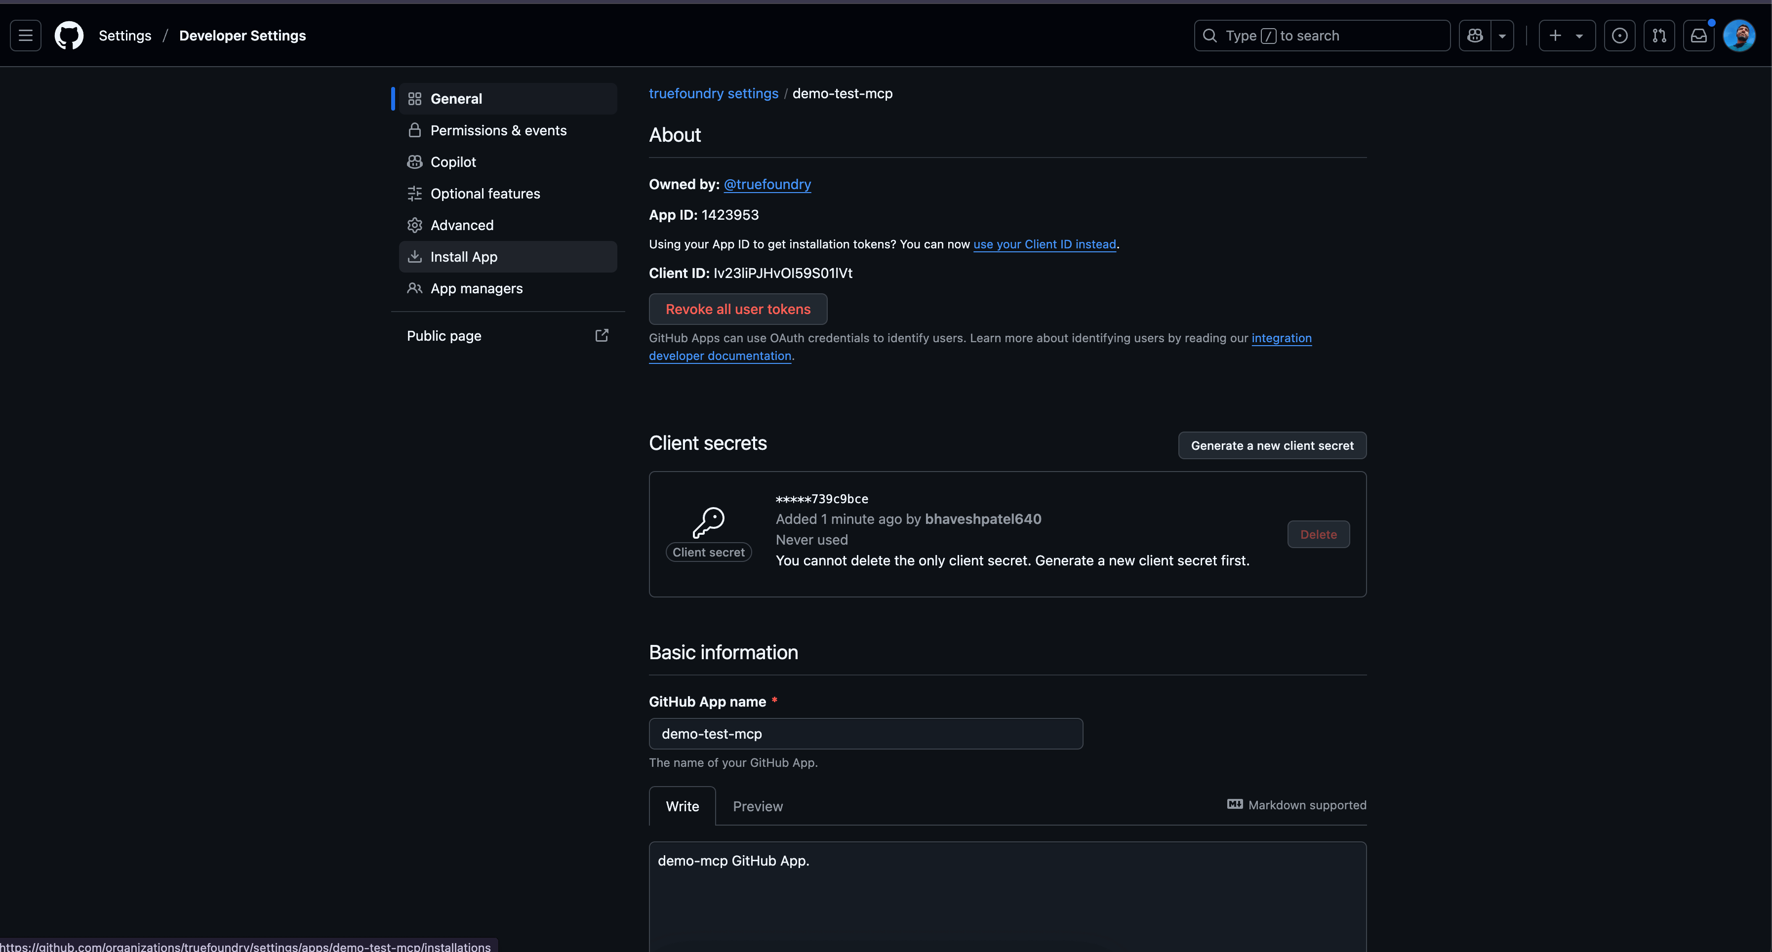Expand the Copilot dropdown arrow

point(1502,36)
